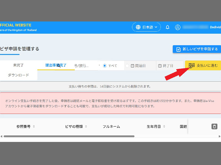Click the notification bell icon

[x=167, y=27]
